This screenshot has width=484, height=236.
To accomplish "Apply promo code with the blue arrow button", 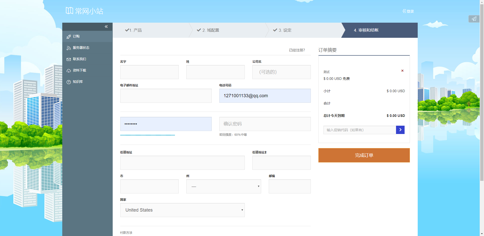I will click(x=400, y=130).
